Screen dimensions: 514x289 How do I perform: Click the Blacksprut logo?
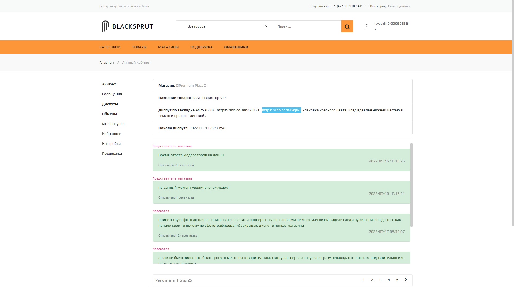tap(127, 26)
